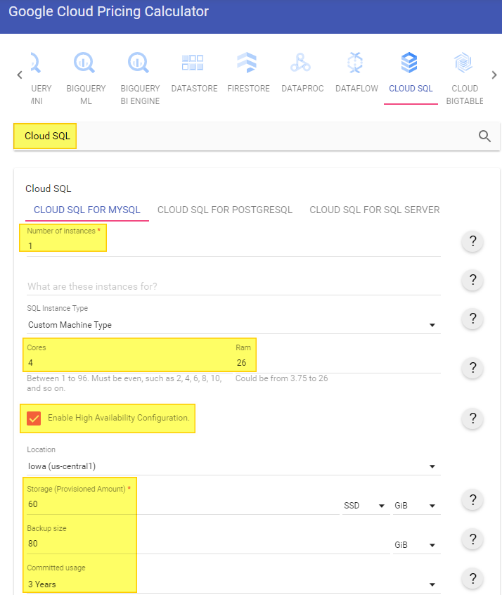Switch to Cloud SQL for MySQL tab
This screenshot has height=595, width=502.
pos(87,210)
